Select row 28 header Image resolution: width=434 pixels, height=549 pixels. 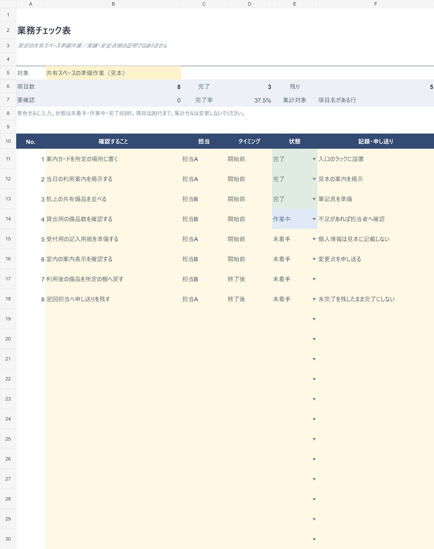[8, 499]
